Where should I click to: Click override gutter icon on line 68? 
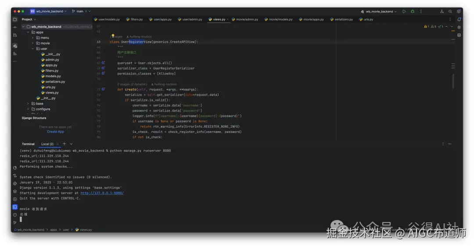point(103,68)
